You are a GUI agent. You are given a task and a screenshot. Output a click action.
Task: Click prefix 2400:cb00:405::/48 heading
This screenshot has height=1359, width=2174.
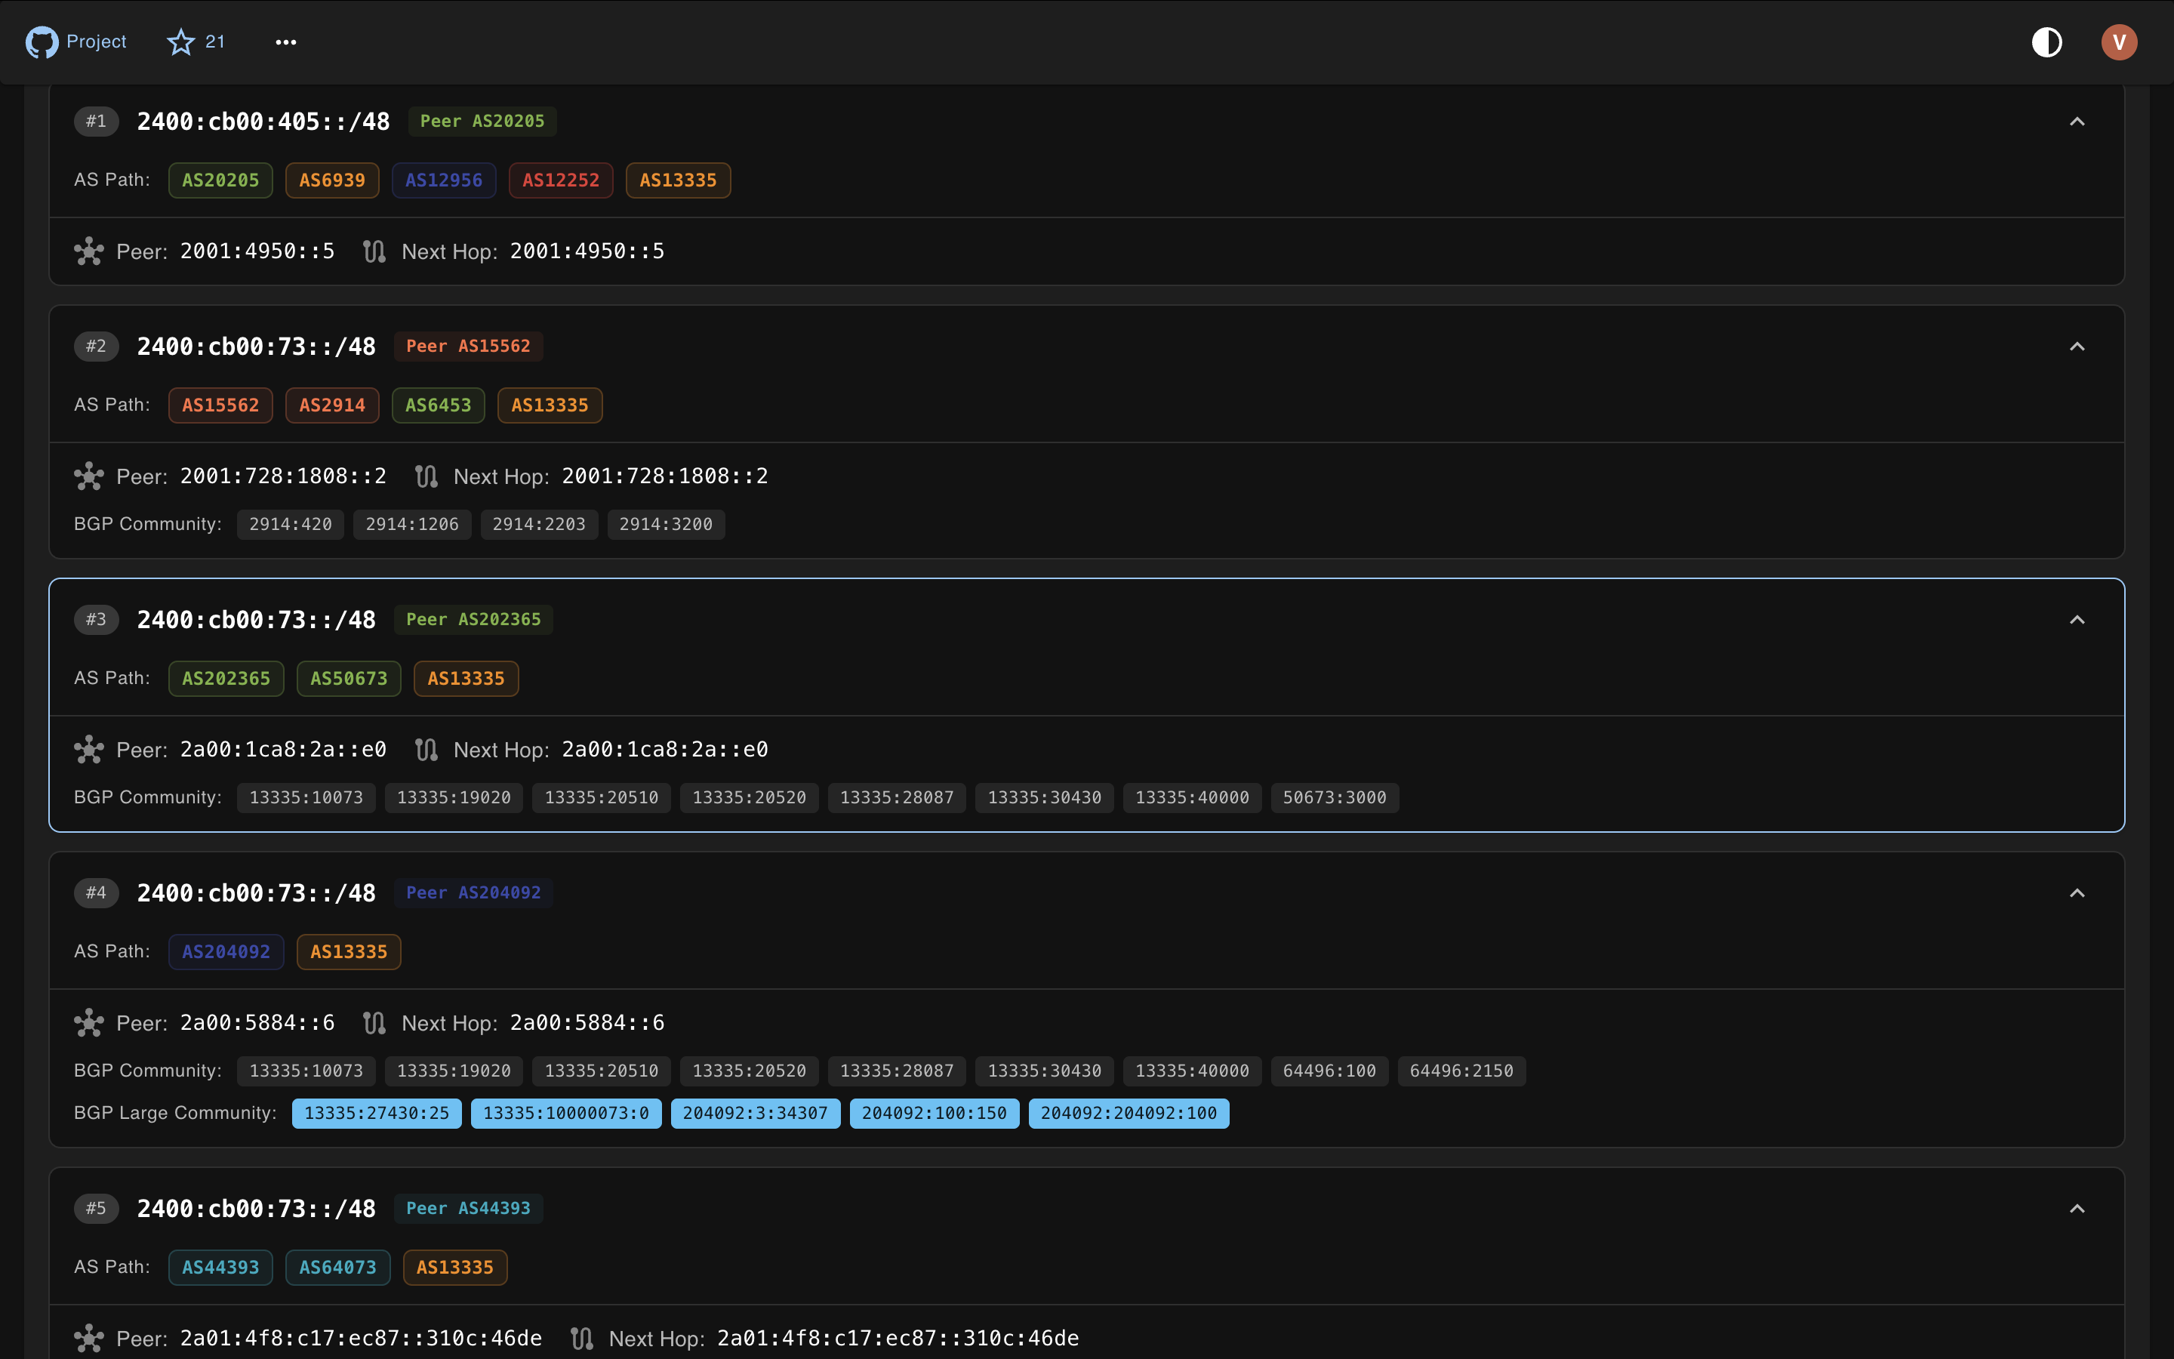(263, 122)
